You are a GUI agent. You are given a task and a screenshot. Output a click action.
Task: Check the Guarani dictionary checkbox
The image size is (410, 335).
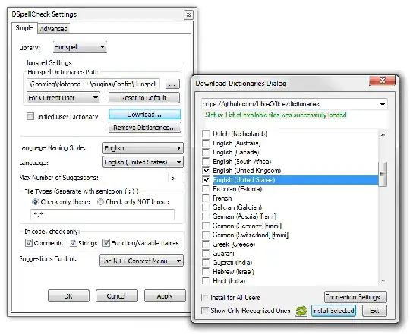click(206, 254)
